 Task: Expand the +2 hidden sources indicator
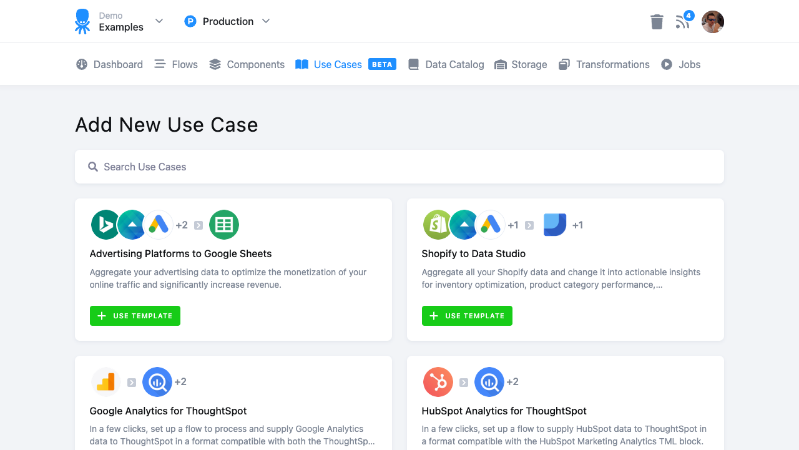181,225
